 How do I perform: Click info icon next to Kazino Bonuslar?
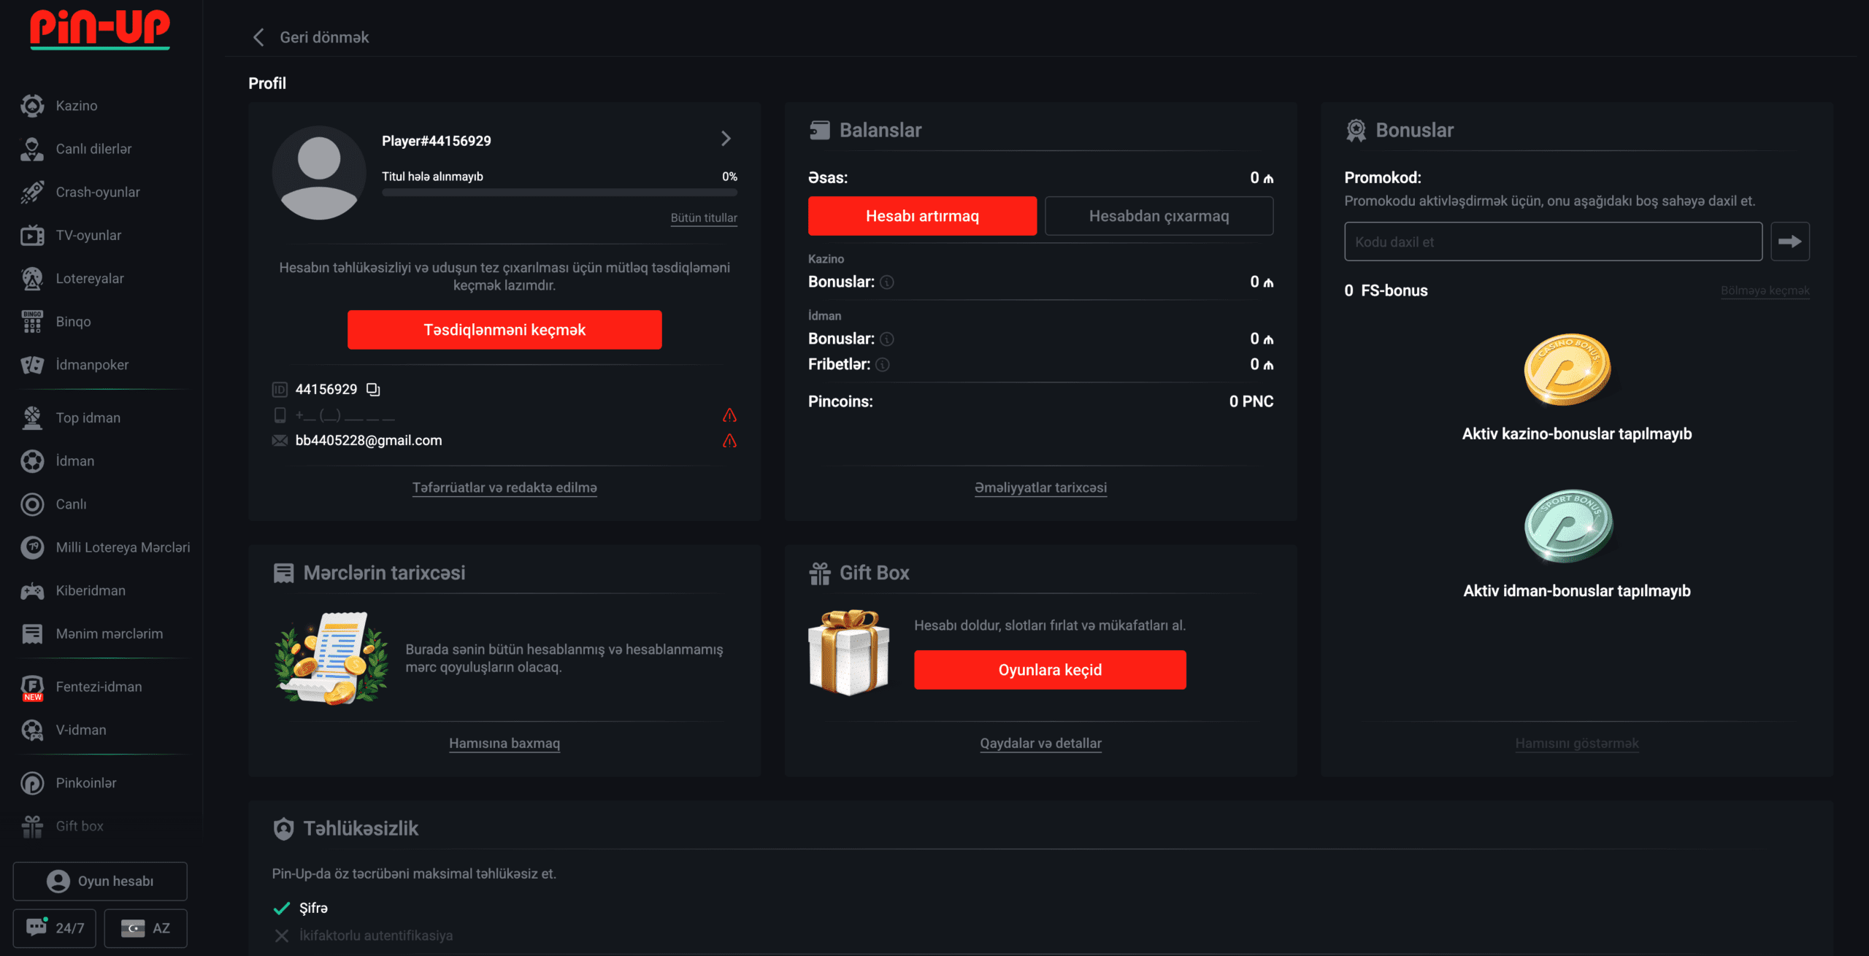[x=887, y=282]
